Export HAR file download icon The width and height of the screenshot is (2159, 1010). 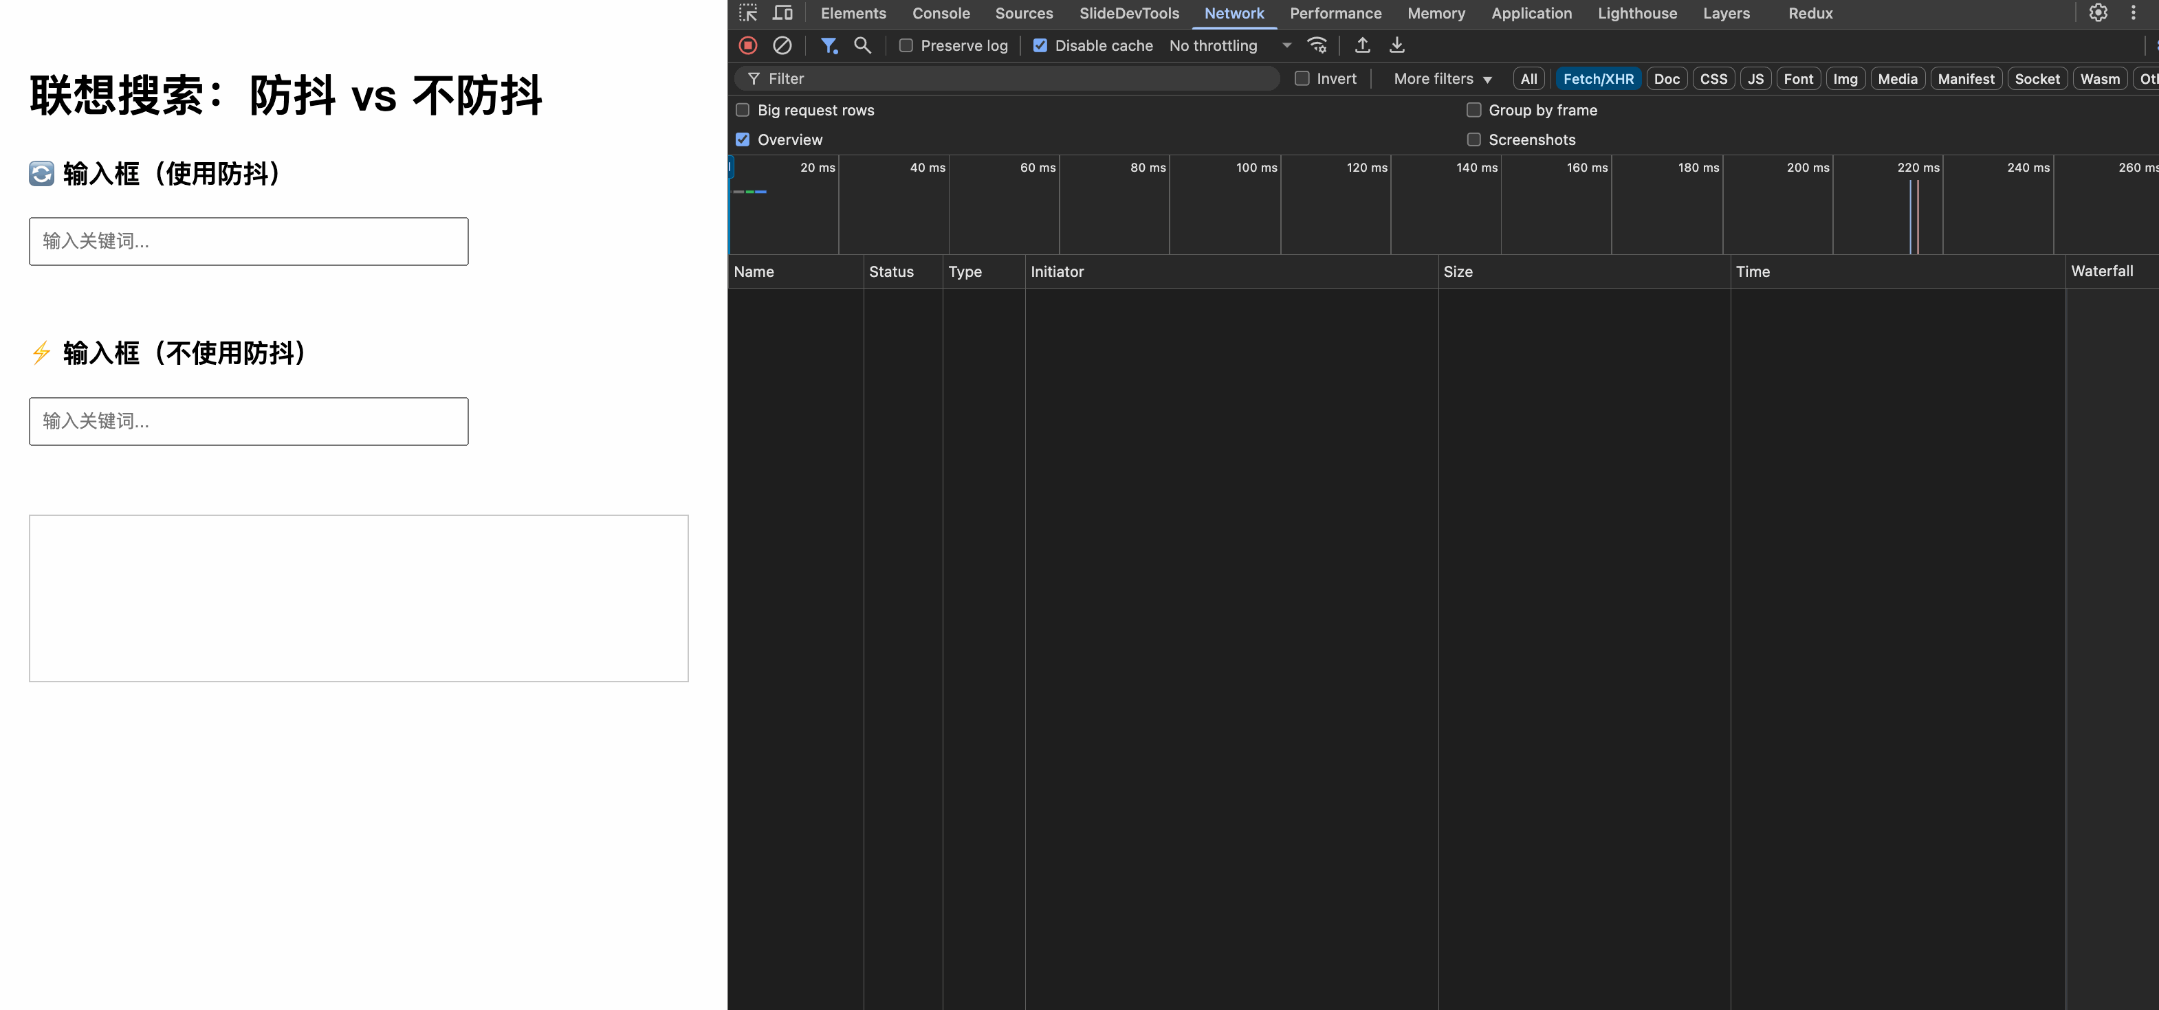(1396, 45)
